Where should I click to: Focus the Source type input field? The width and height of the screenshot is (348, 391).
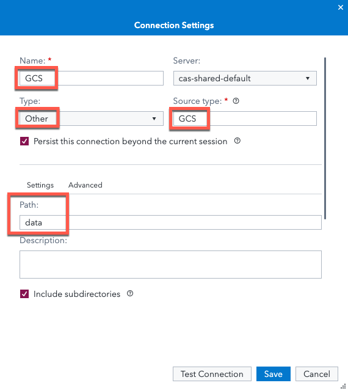click(245, 119)
